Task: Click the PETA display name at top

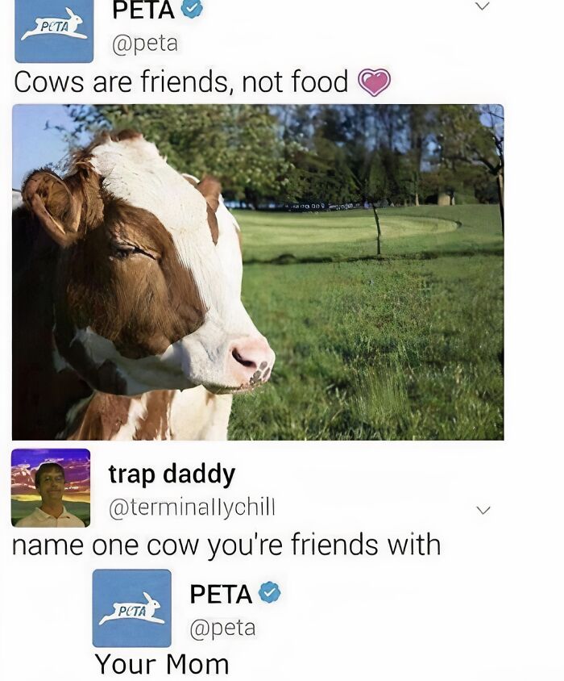Action: pyautogui.click(x=143, y=10)
